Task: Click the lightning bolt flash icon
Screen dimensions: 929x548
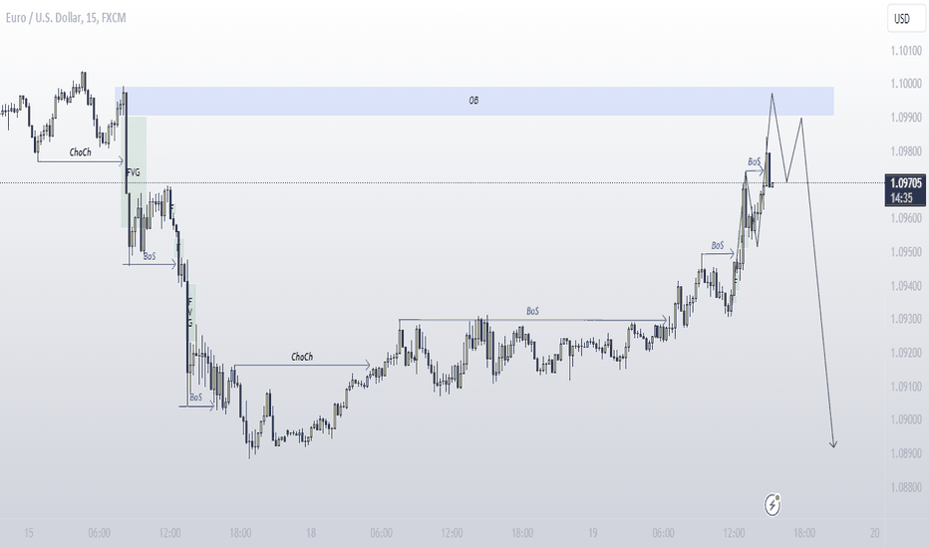Action: [x=772, y=505]
